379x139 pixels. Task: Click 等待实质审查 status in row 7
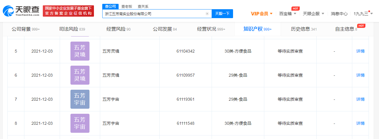point(290,99)
